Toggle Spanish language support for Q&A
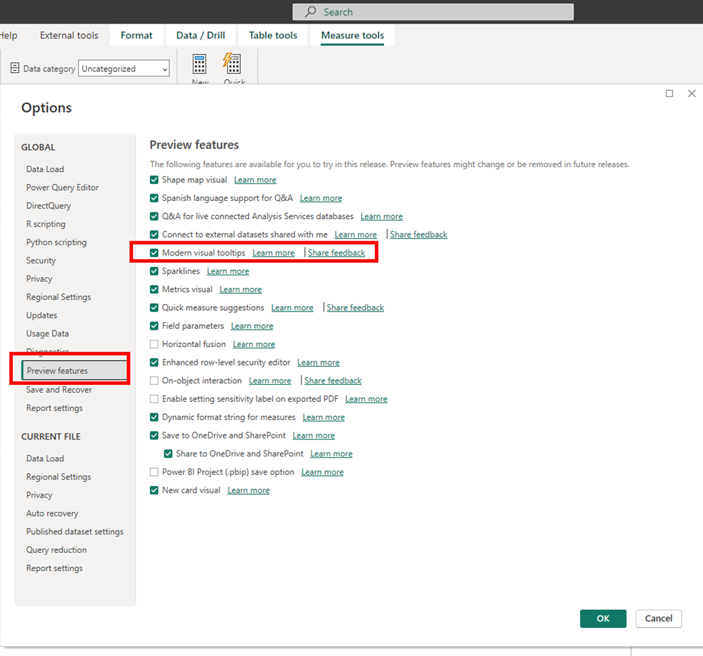Screen dimensions: 703x656 (x=154, y=198)
